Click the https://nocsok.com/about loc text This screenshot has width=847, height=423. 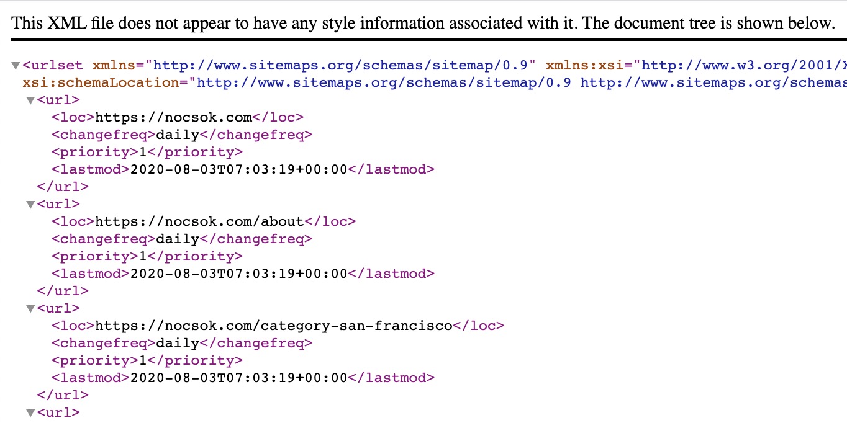pos(199,221)
